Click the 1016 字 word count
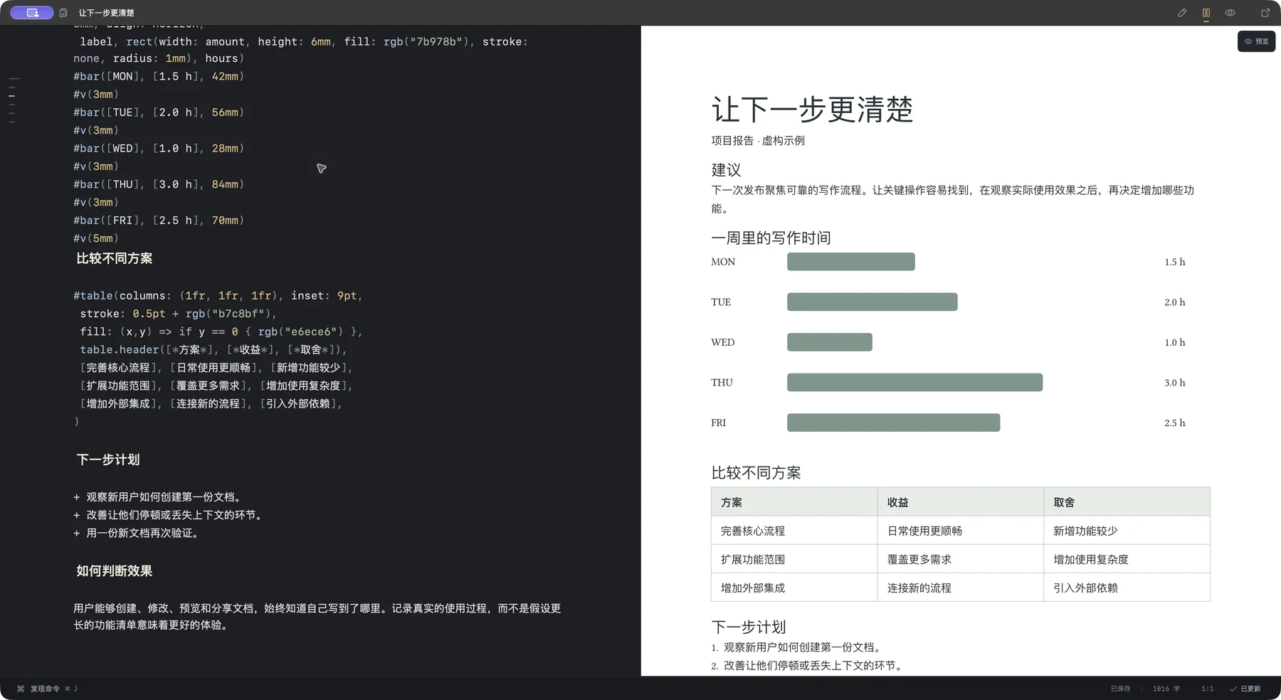The width and height of the screenshot is (1281, 700). coord(1166,689)
